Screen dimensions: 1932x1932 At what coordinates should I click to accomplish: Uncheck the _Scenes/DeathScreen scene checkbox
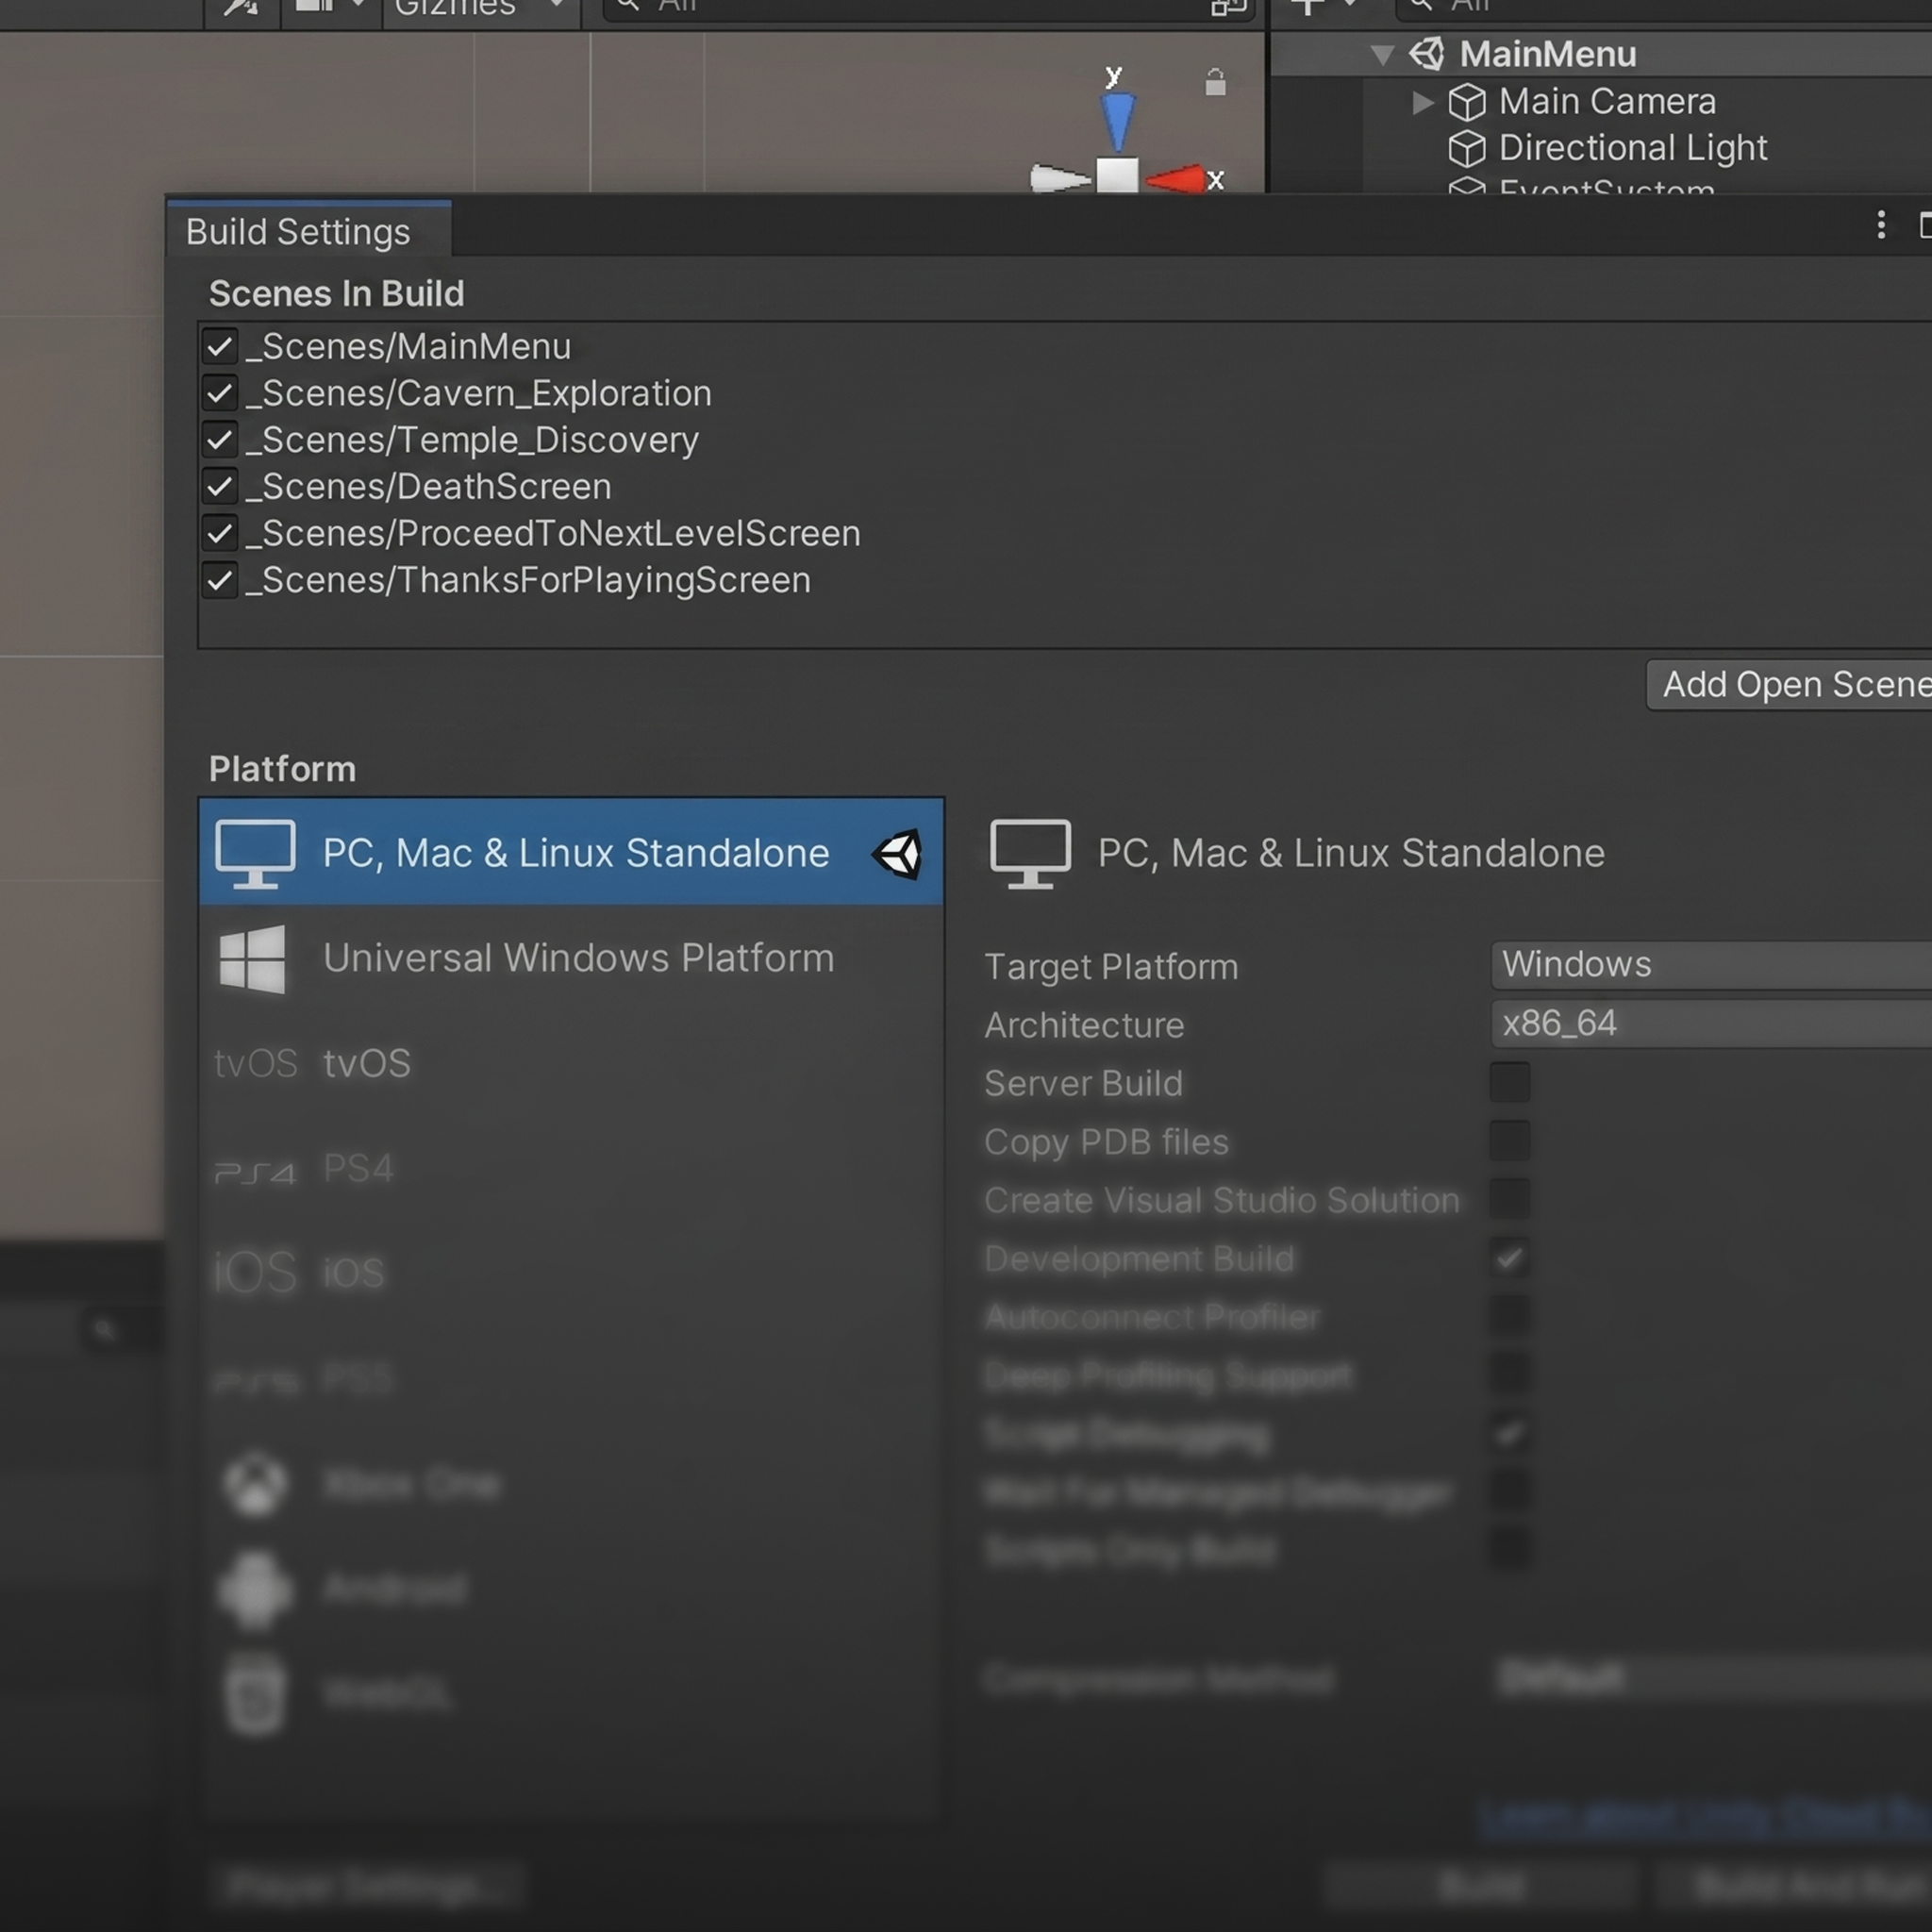coord(220,487)
